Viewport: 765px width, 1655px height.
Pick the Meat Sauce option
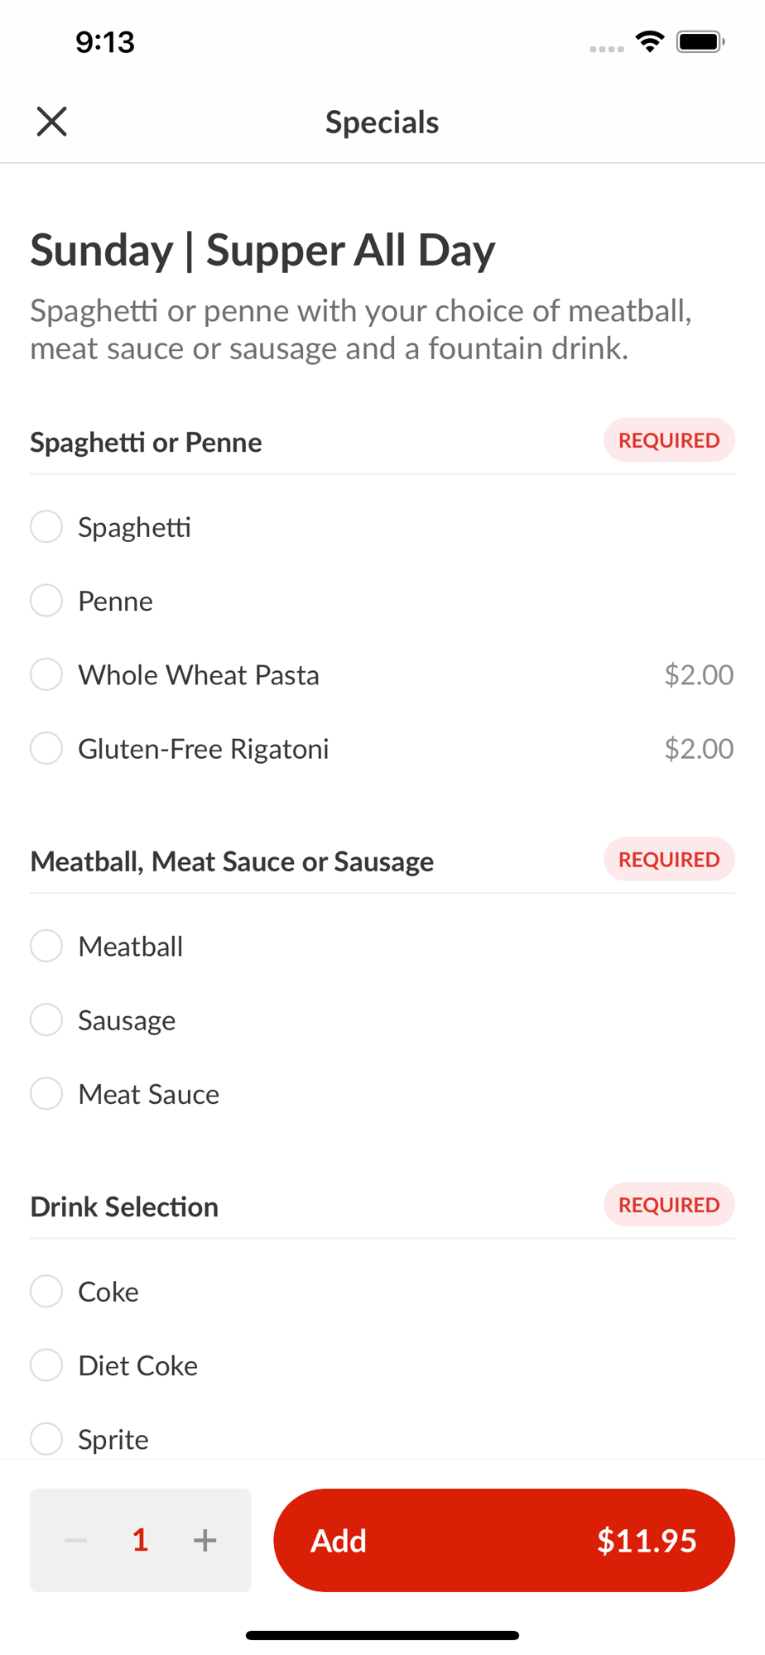click(x=46, y=1094)
